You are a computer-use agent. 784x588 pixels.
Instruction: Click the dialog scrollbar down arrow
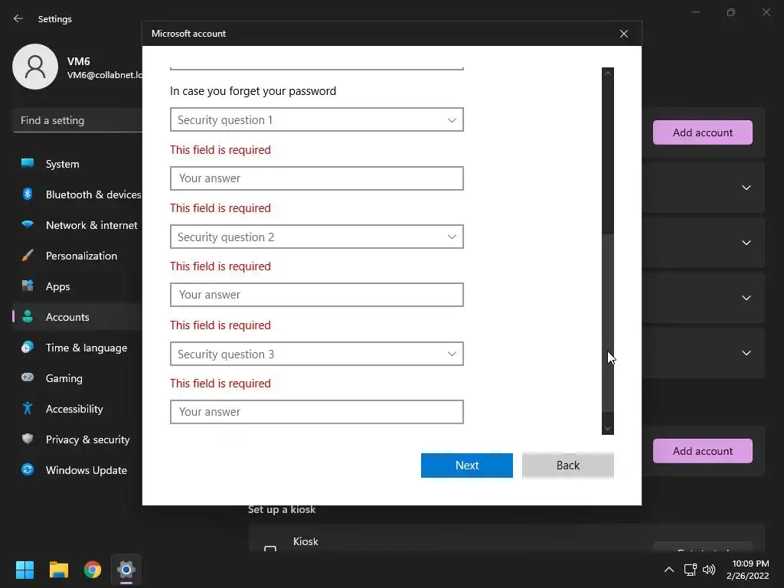607,429
